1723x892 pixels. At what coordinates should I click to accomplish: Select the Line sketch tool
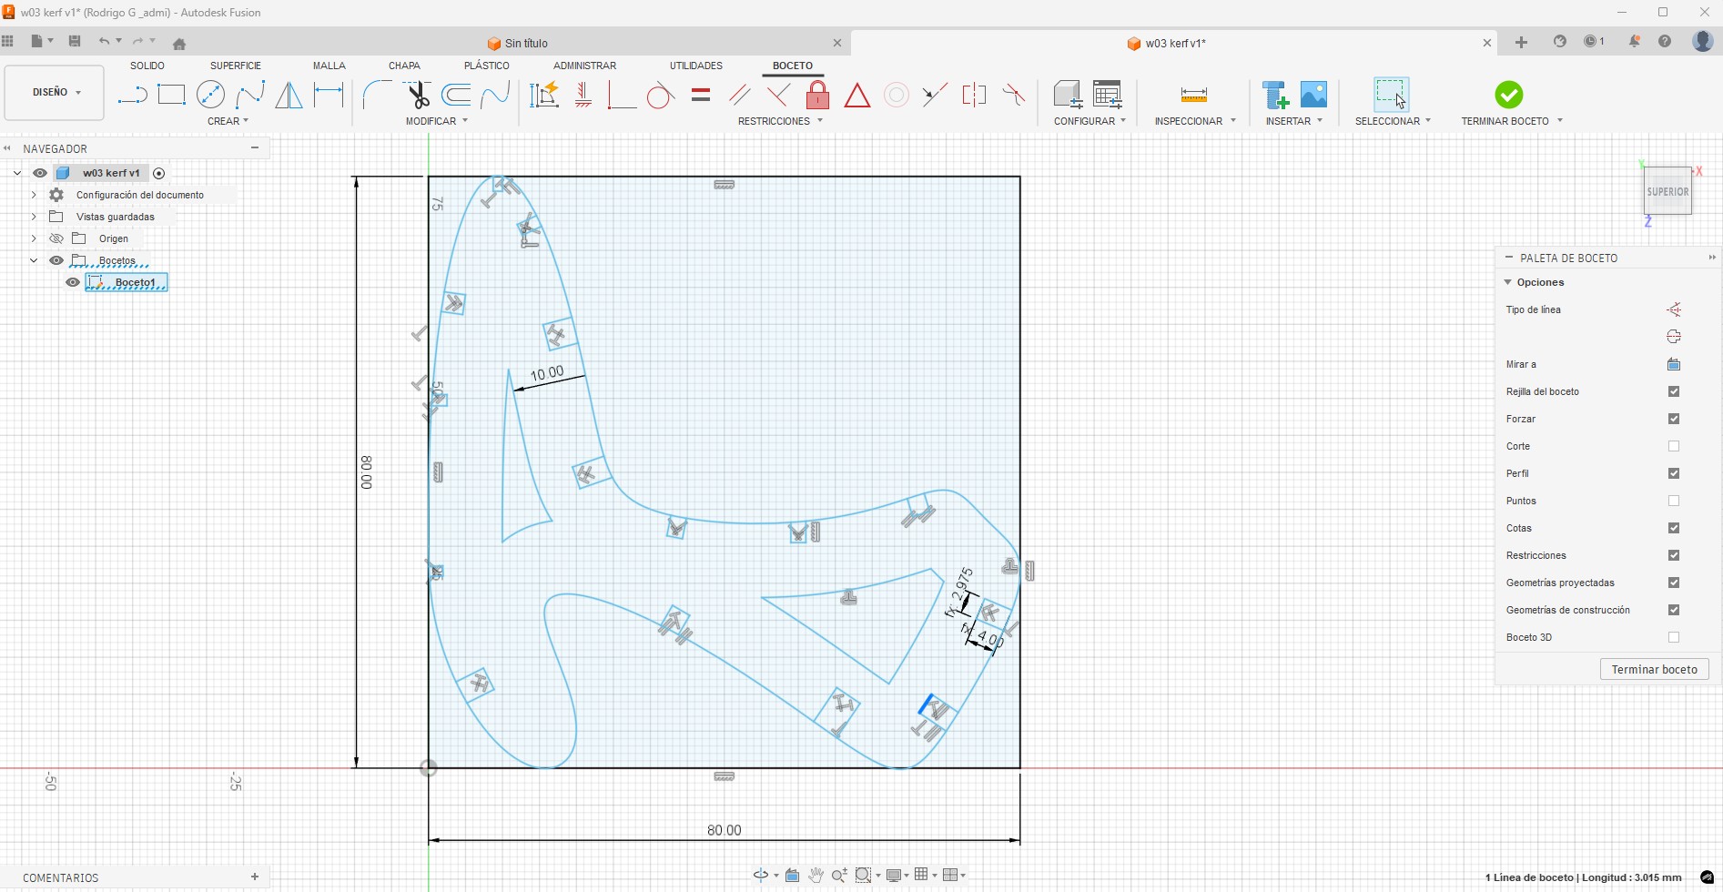pyautogui.click(x=132, y=95)
